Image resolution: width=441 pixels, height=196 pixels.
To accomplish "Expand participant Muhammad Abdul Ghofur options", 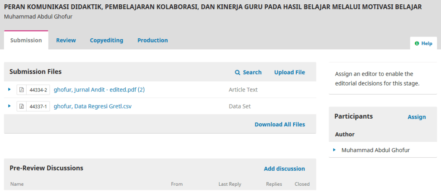I will coord(334,150).
